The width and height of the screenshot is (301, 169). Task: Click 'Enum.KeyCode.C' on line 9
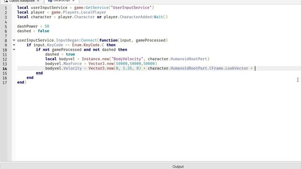[x=88, y=45]
